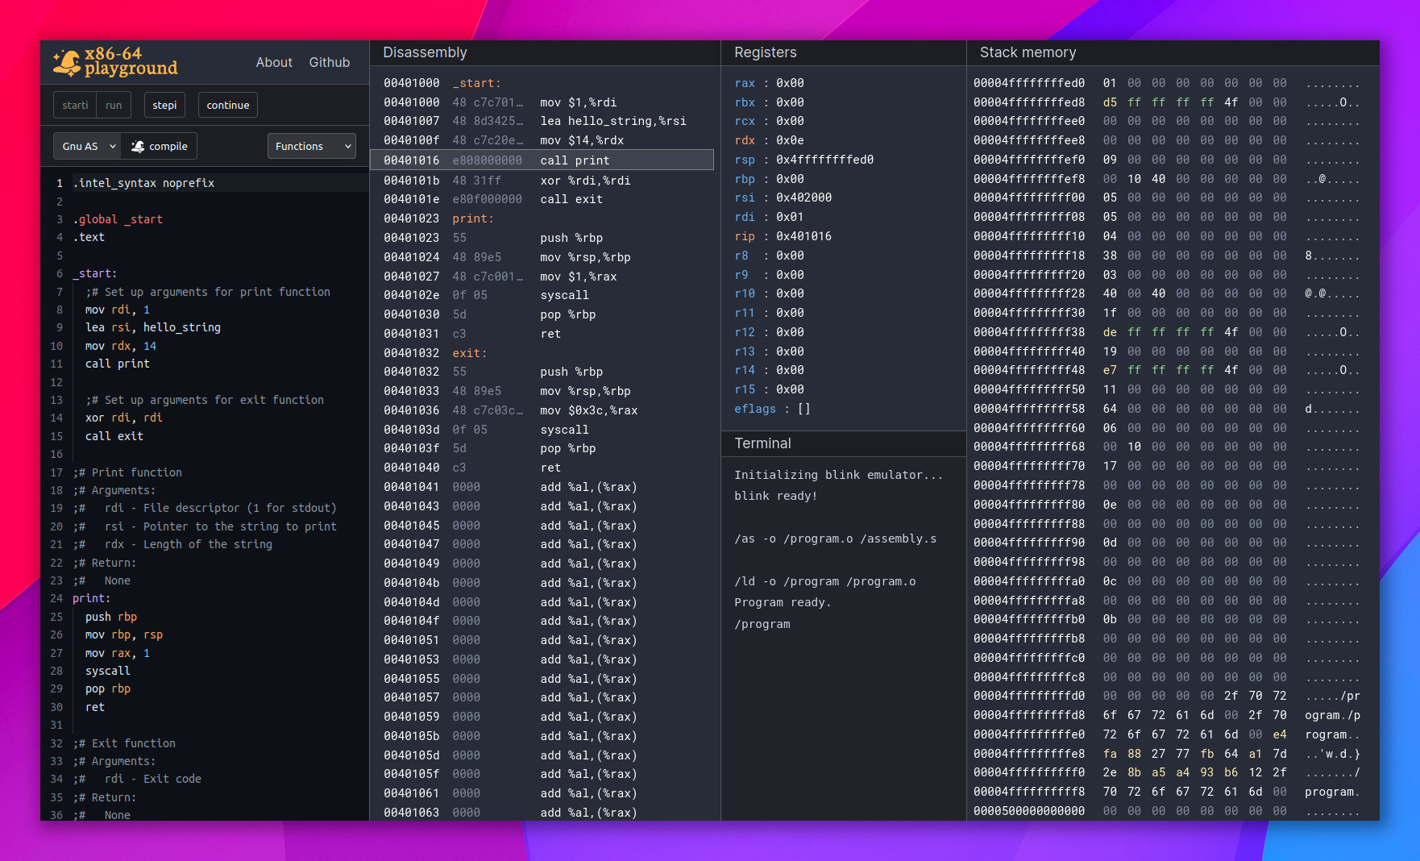Step one instruction with stepi
1420x861 pixels.
pos(164,105)
